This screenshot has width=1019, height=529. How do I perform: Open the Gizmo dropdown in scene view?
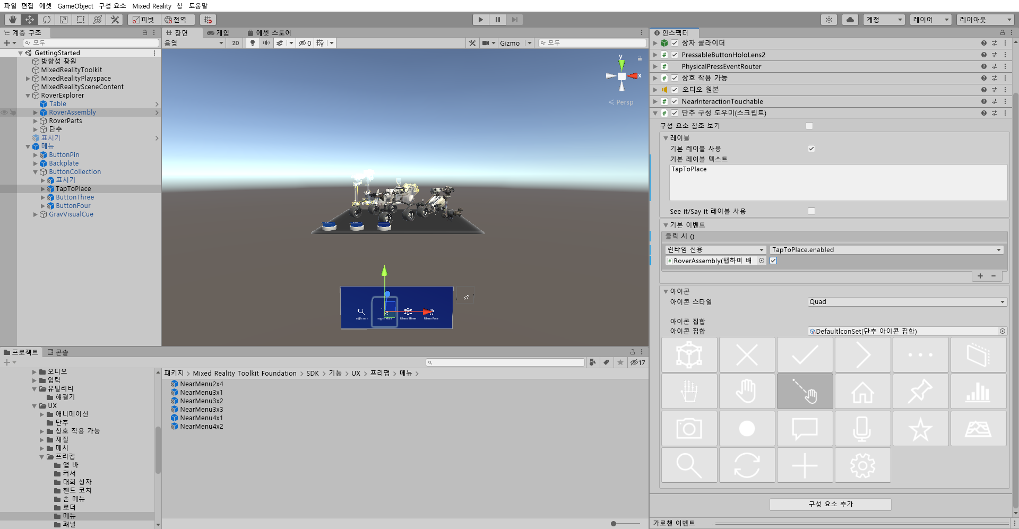tap(515, 43)
